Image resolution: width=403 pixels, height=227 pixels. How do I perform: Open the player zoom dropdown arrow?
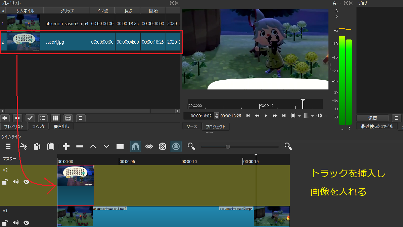tap(299, 116)
